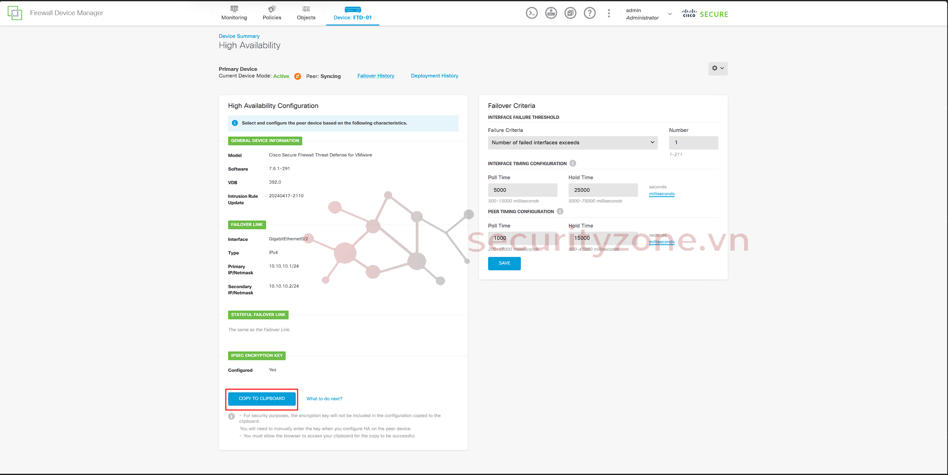Open the task list icon
948x475 pixels.
click(x=570, y=13)
